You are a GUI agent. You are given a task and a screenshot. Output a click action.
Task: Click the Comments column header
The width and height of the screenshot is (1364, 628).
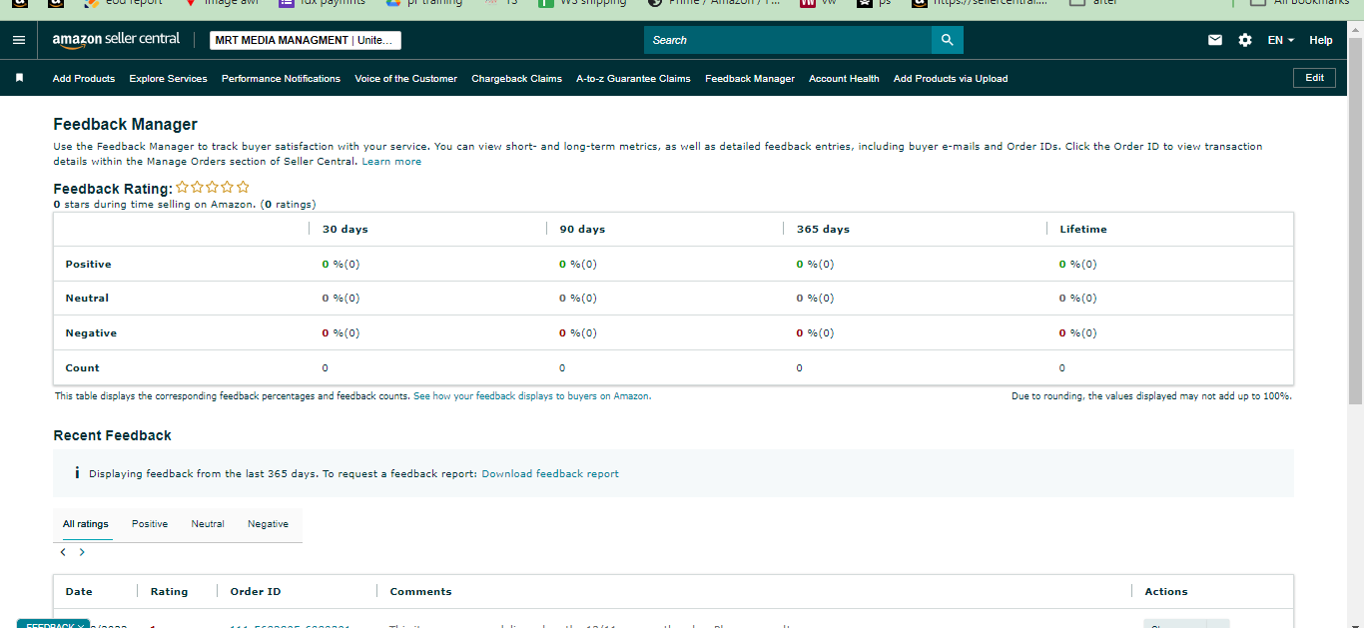point(420,591)
